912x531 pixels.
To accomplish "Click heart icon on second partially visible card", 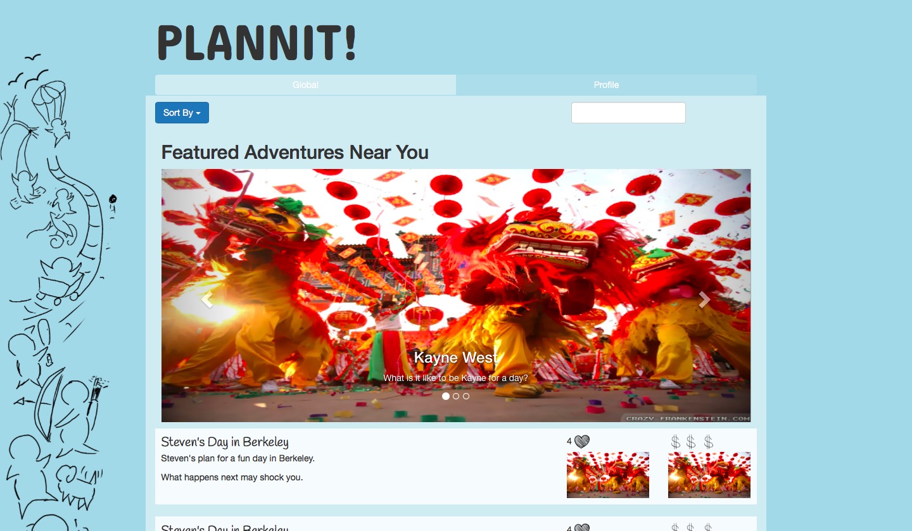I will [581, 527].
